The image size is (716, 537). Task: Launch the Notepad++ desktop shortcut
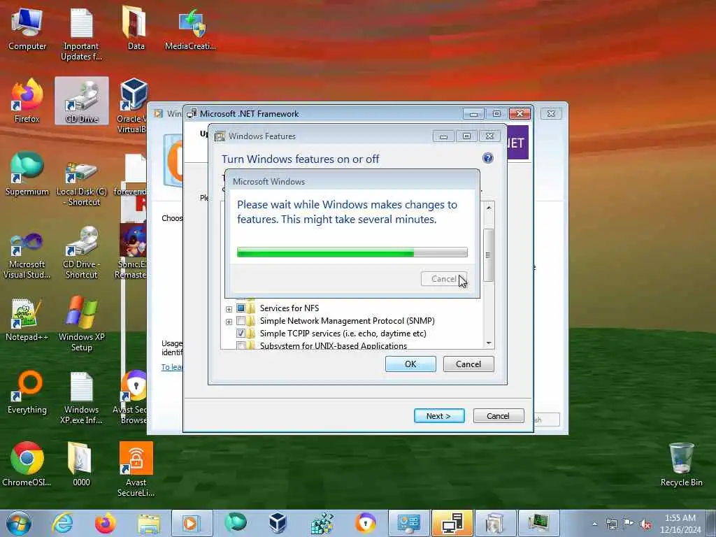(27, 320)
